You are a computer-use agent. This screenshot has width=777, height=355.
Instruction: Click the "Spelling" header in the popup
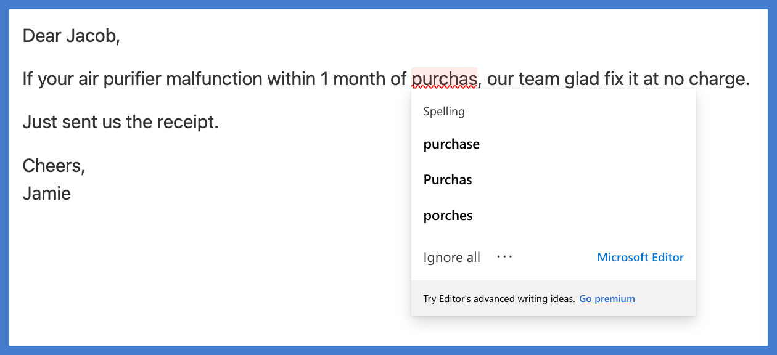[444, 112]
